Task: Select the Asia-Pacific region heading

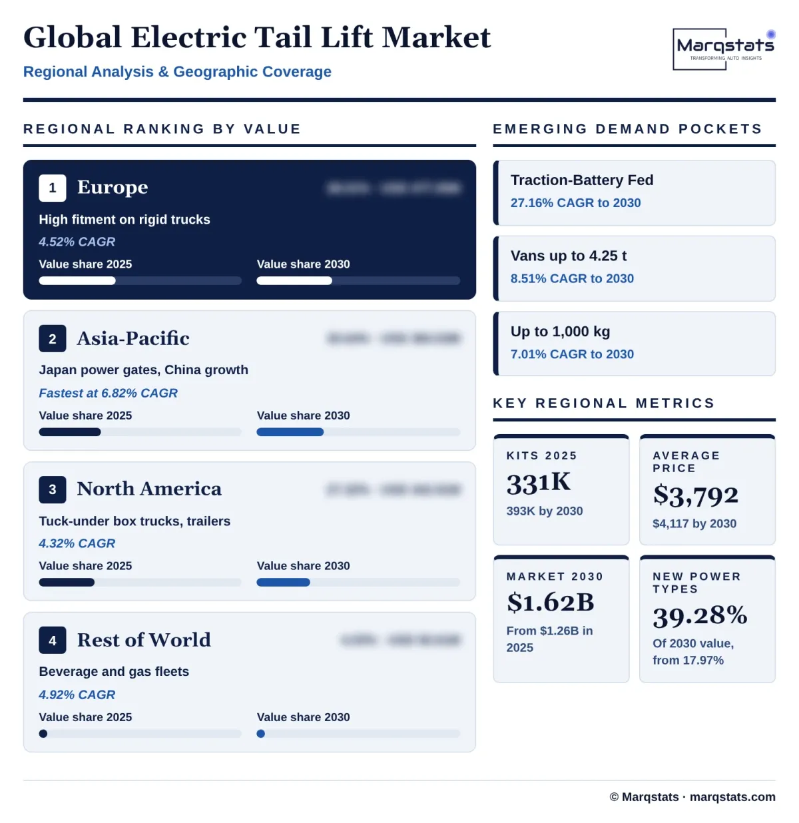Action: [x=133, y=338]
